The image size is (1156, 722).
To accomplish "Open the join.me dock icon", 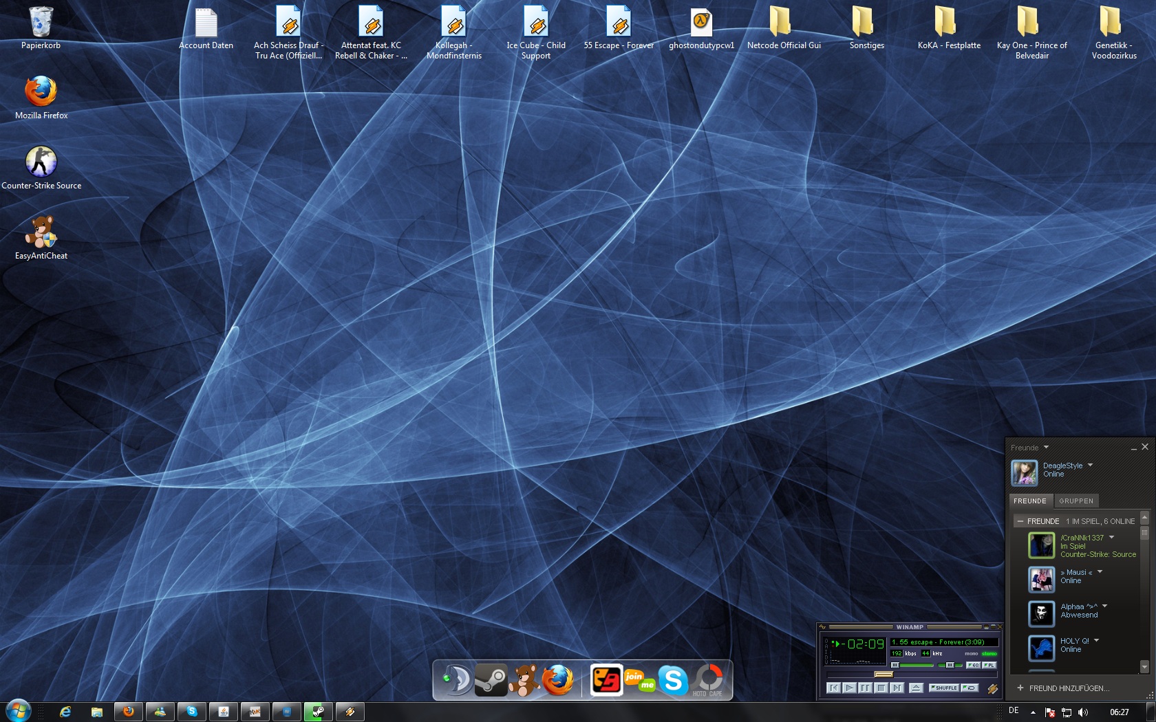I will pos(639,680).
